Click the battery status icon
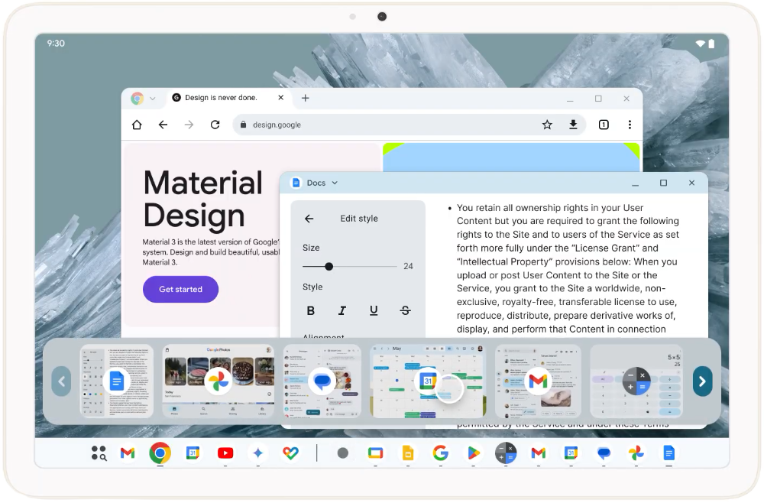This screenshot has height=503, width=764. (711, 44)
